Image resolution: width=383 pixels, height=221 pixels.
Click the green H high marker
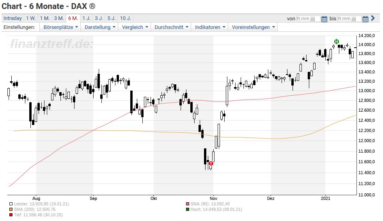337,41
